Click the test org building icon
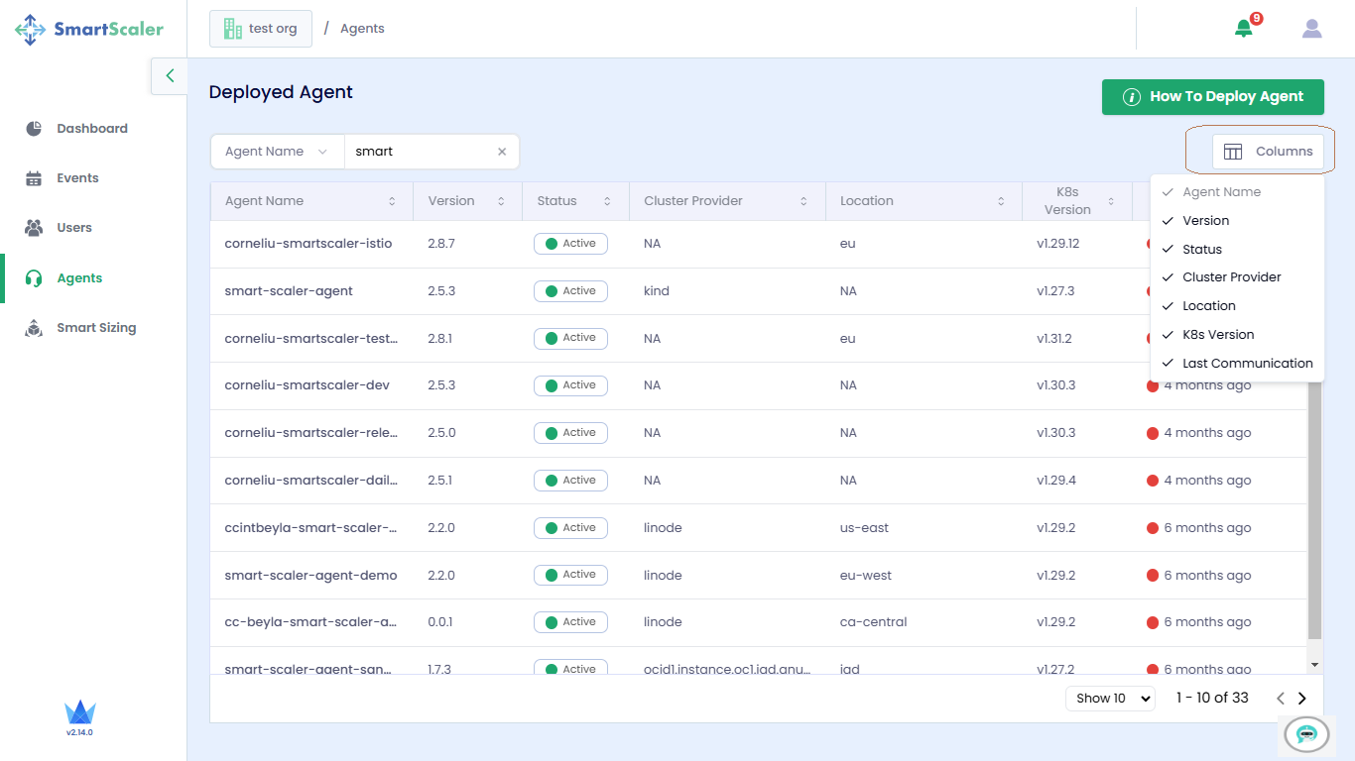 click(233, 29)
